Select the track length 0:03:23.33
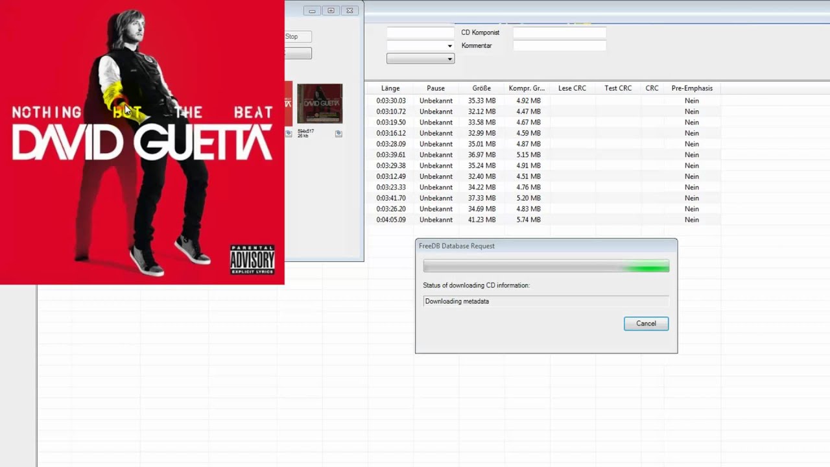 pos(391,187)
